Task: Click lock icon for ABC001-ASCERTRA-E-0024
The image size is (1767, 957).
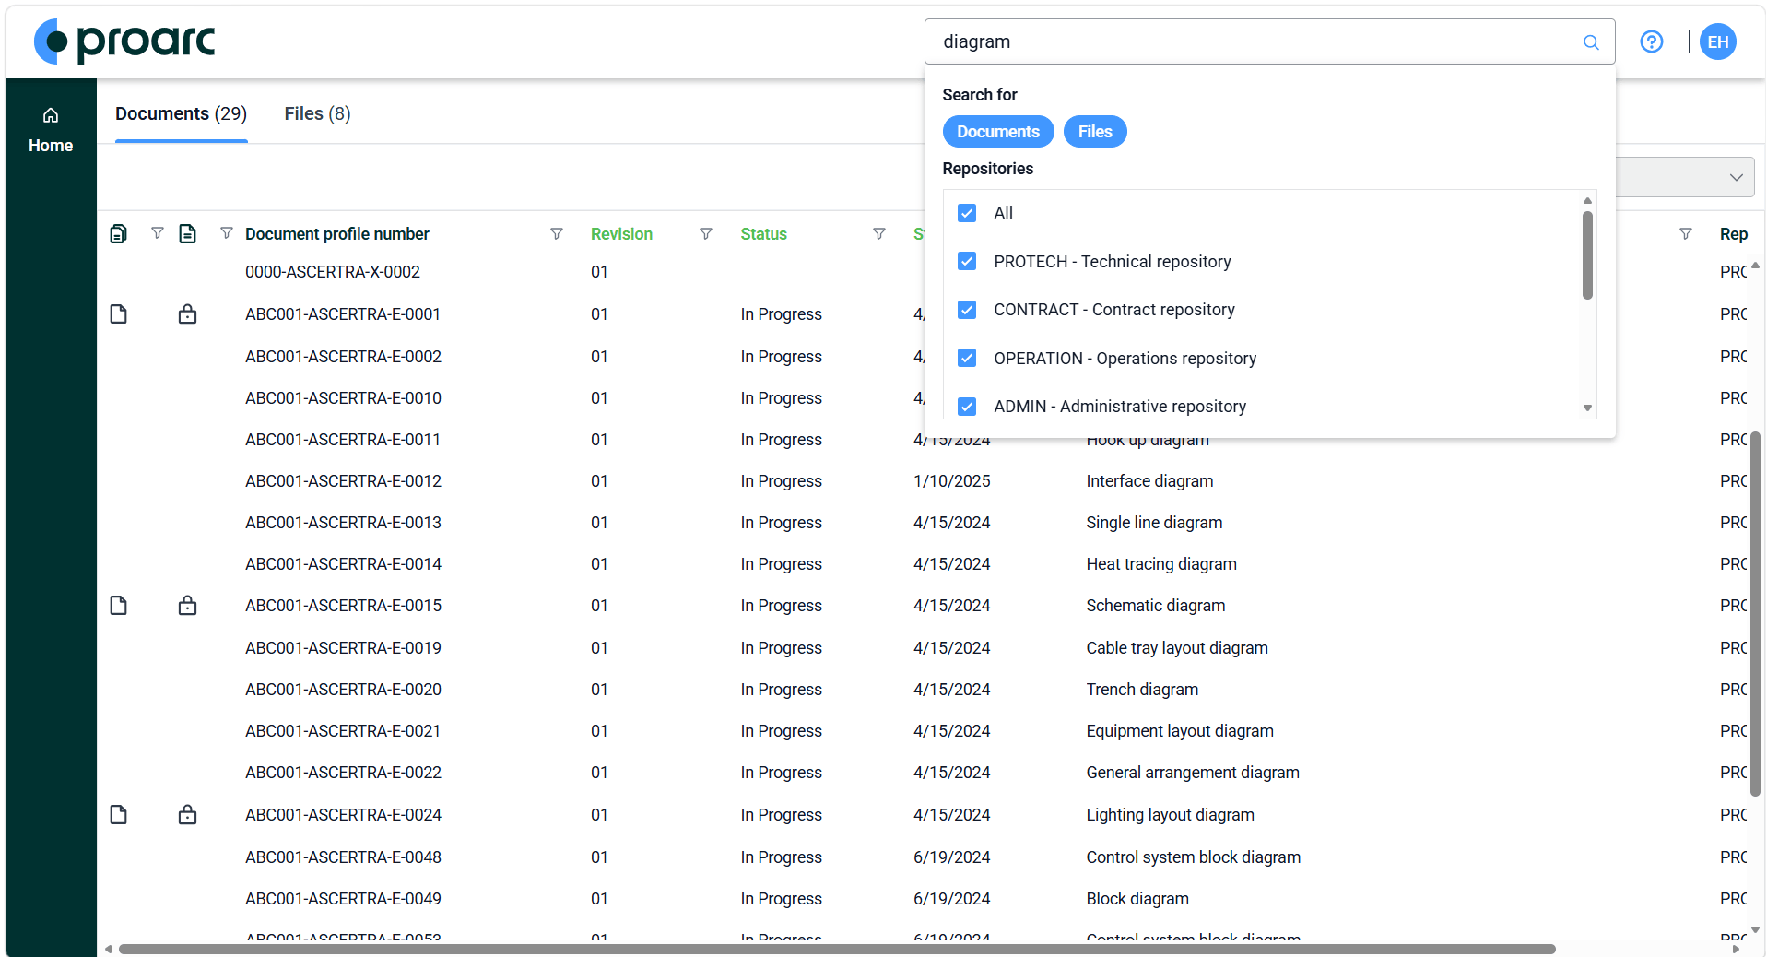Action: coord(188,815)
